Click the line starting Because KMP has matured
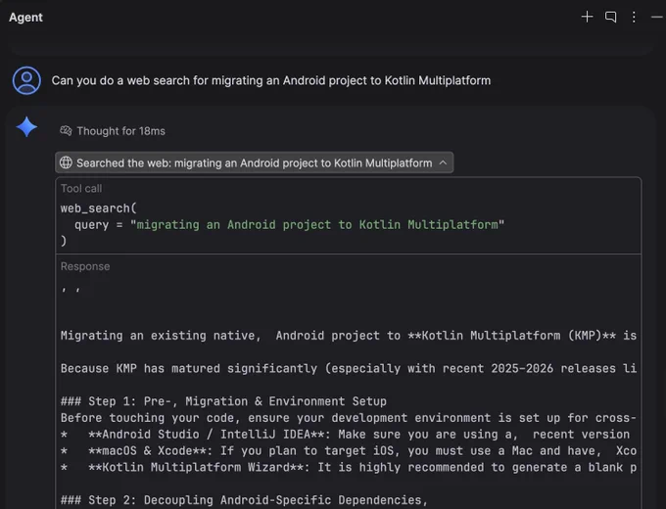This screenshot has width=666, height=509. [x=349, y=368]
